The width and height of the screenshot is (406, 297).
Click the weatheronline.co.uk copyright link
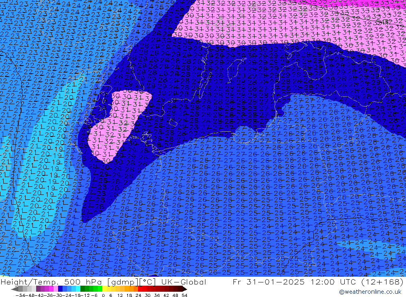click(370, 292)
